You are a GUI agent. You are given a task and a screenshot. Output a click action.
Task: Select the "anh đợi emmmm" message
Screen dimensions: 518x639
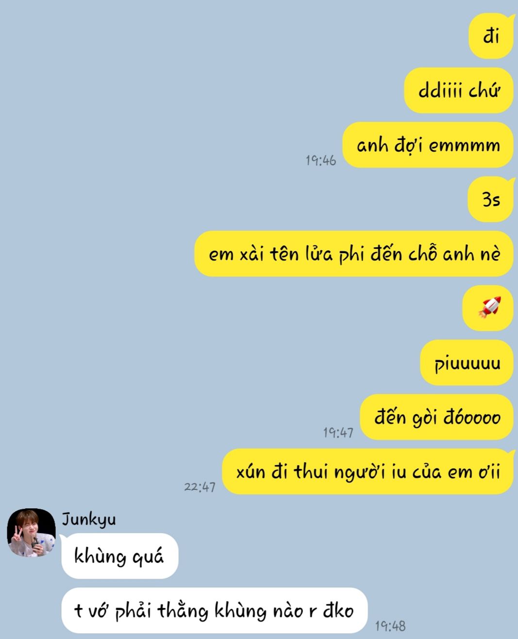point(428,145)
